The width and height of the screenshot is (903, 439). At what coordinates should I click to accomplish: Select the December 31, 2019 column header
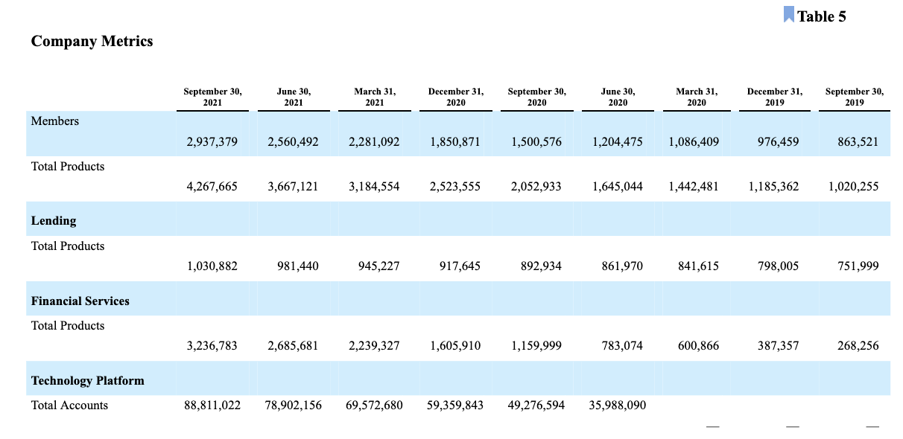[x=775, y=97]
